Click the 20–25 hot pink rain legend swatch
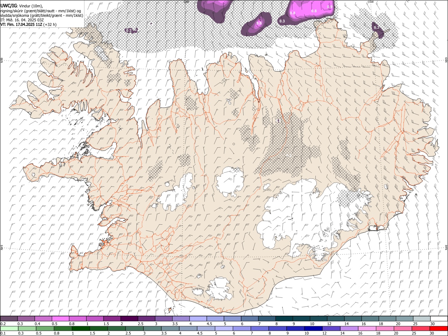This screenshot has height=336, width=448. click(x=403, y=329)
